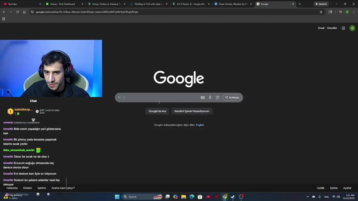Close the Texas Climate tab
Screen dimensions: 358x201
pos(251,4)
